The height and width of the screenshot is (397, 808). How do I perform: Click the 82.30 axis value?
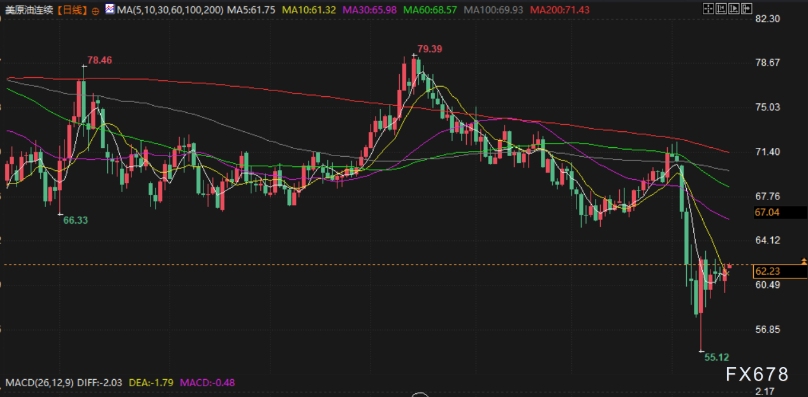(x=767, y=18)
